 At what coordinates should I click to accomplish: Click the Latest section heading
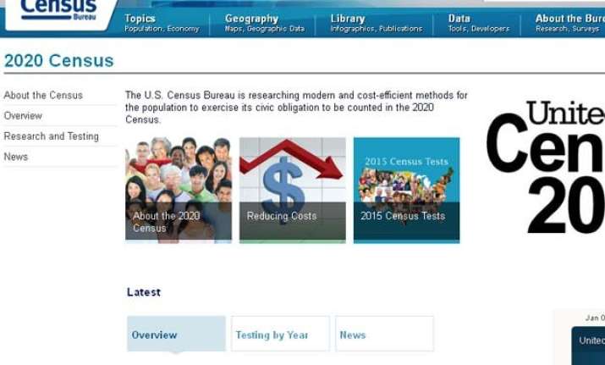point(144,292)
